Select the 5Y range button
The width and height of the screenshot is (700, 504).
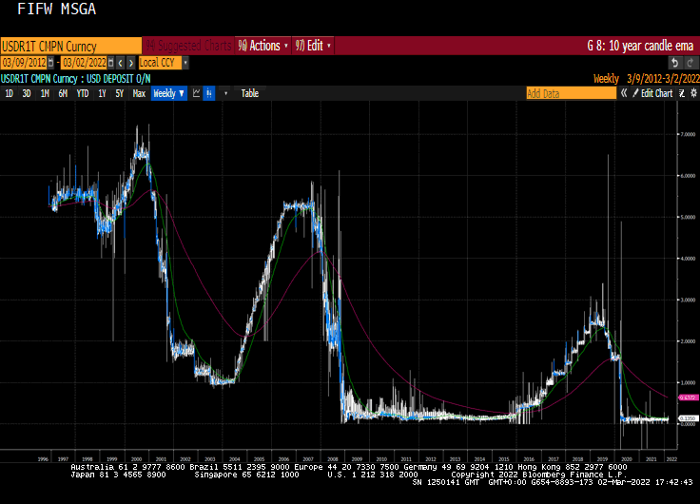[120, 93]
